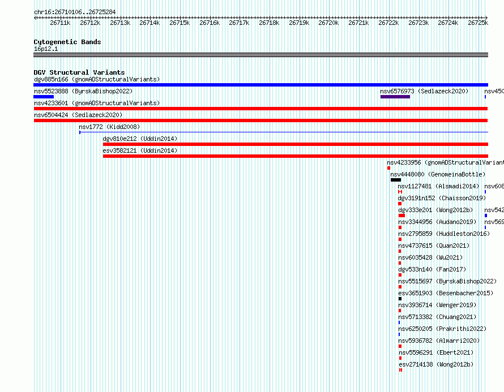Image resolution: width=504 pixels, height=392 pixels.
Task: Open dgv3191n152 Chaisson2019 label
Action: (442, 198)
